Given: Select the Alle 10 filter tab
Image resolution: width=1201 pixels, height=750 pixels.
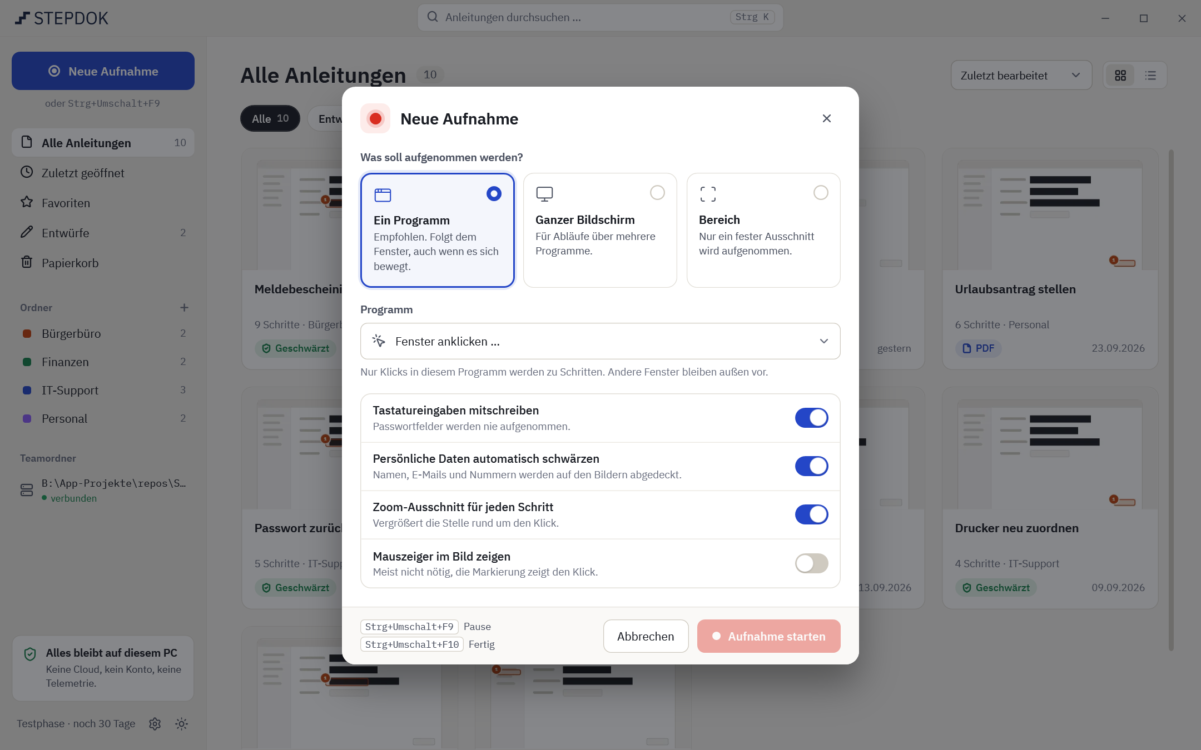Looking at the screenshot, I should tap(270, 118).
